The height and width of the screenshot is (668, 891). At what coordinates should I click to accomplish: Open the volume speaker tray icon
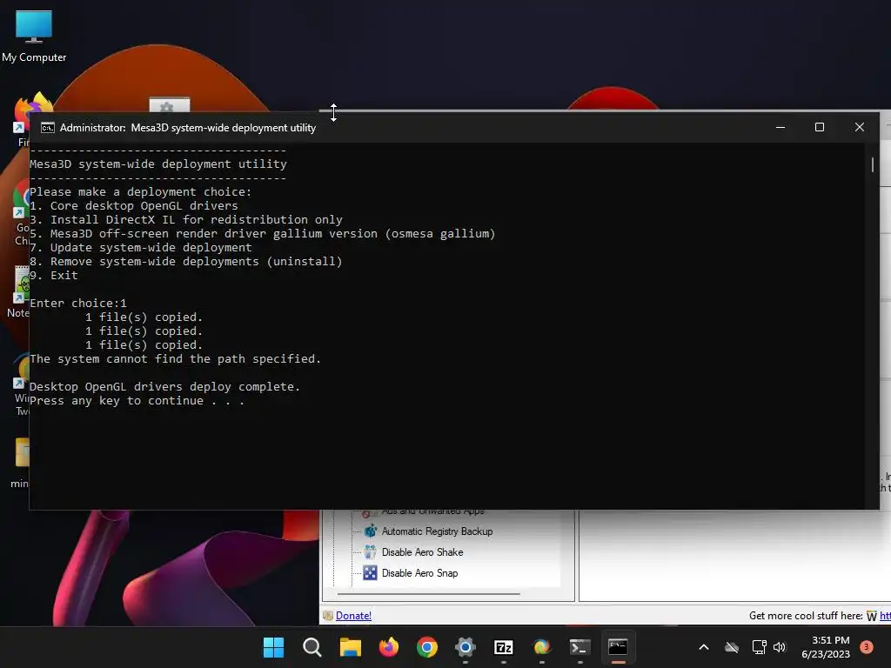(x=780, y=647)
